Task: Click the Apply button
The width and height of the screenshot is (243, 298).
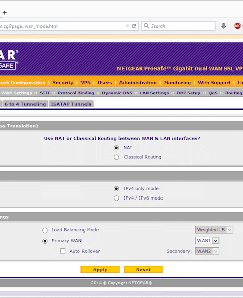Action: pos(100,269)
